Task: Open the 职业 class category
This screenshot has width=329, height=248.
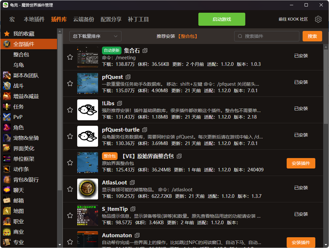Action: (29, 221)
